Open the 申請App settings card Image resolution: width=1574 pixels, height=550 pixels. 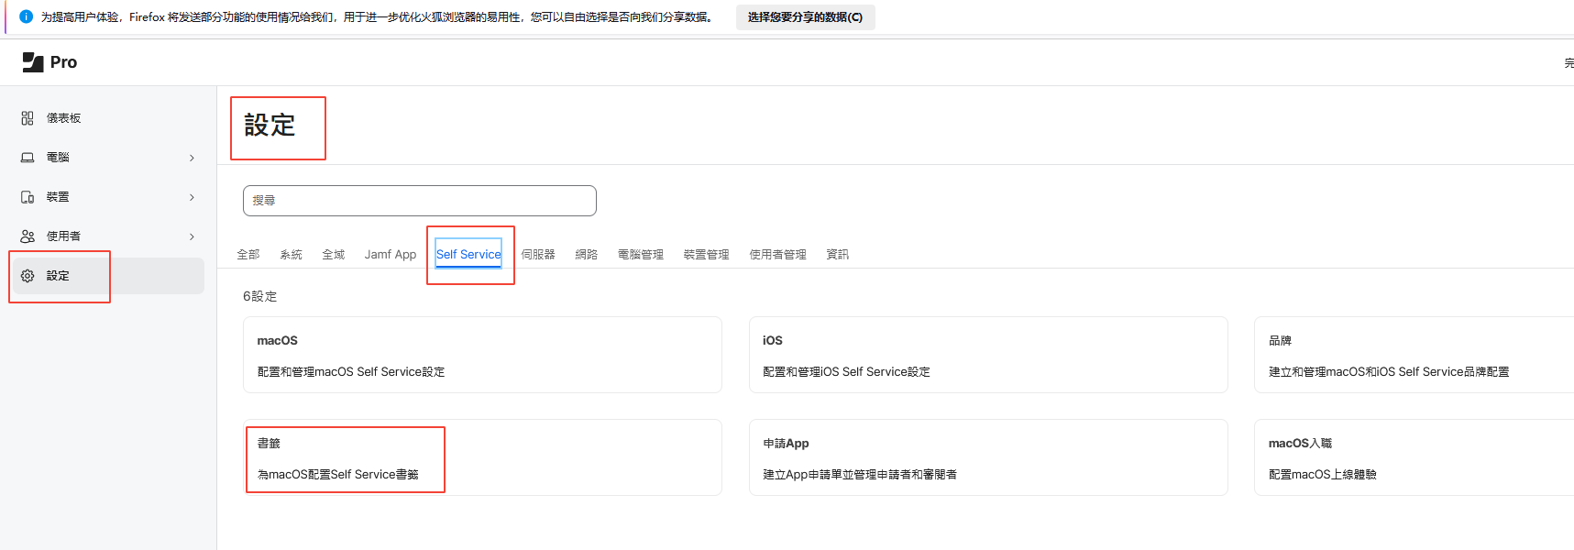[x=988, y=457]
